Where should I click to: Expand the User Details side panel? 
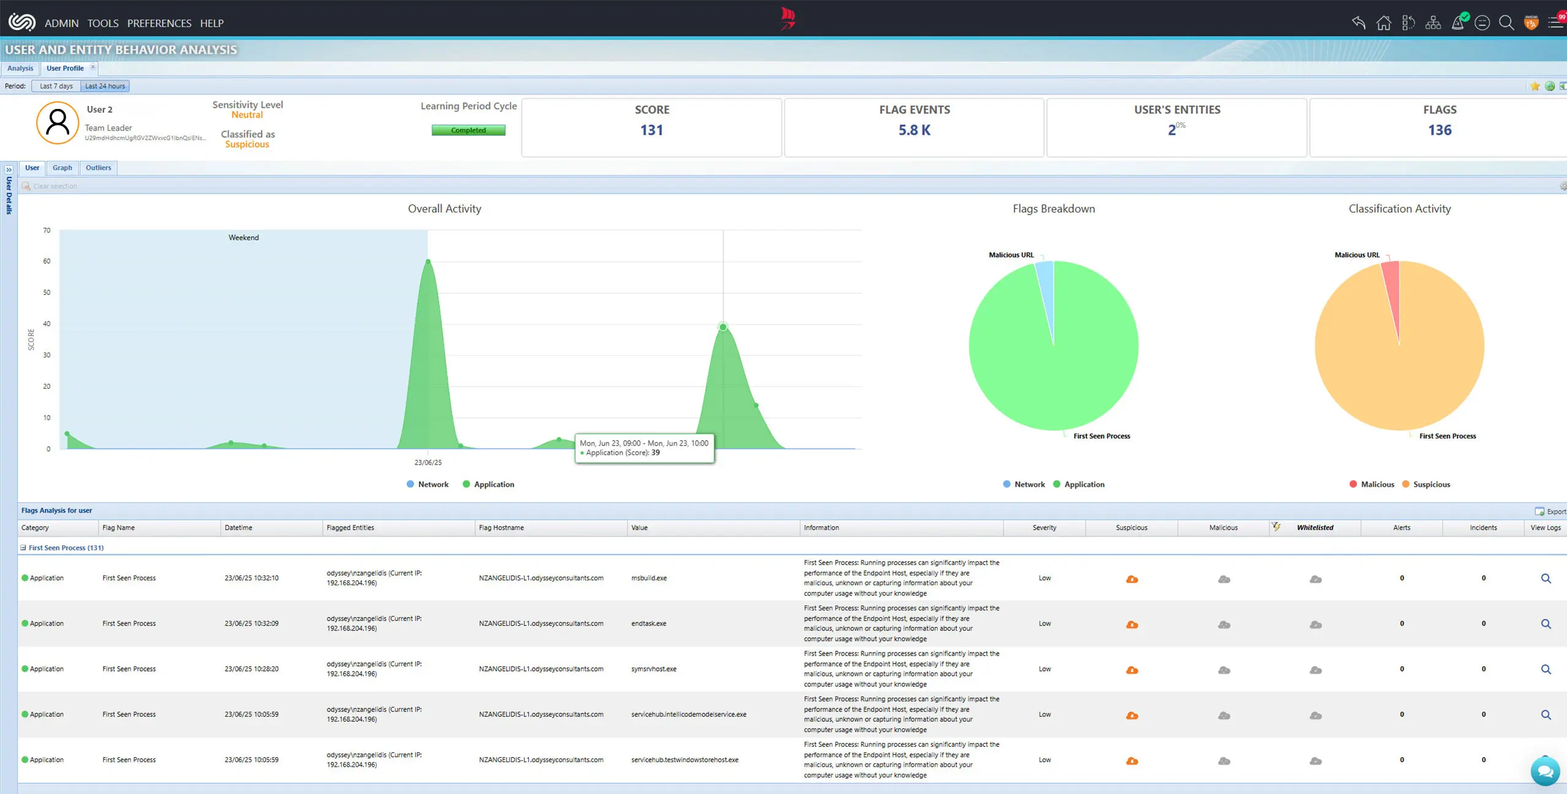[x=9, y=170]
